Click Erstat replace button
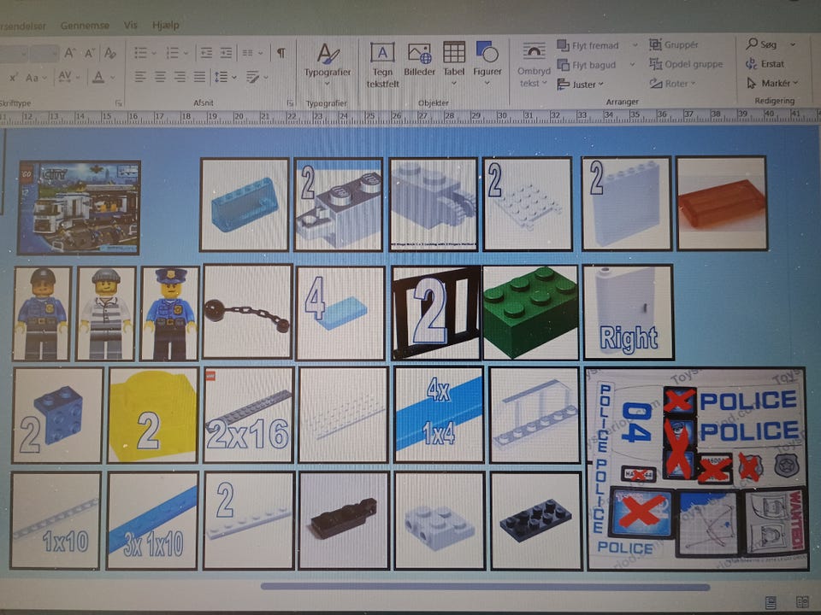 point(765,64)
